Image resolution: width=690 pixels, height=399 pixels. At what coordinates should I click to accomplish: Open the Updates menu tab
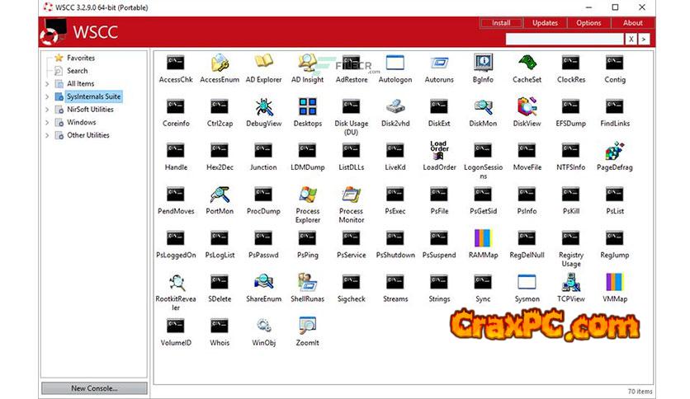[545, 23]
